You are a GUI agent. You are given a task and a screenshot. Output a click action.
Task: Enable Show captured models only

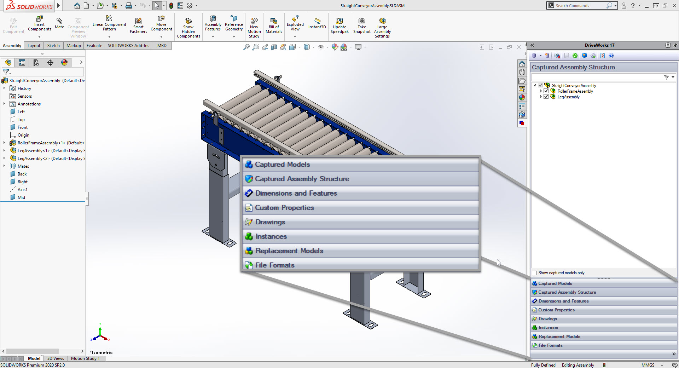(534, 273)
